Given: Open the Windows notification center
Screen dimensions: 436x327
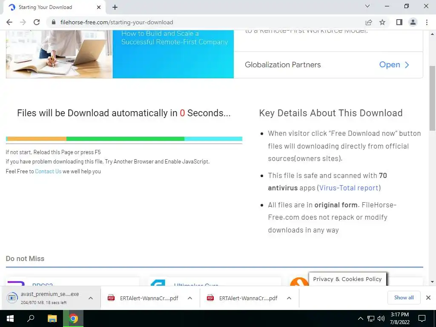Looking at the screenshot, I should [x=422, y=318].
